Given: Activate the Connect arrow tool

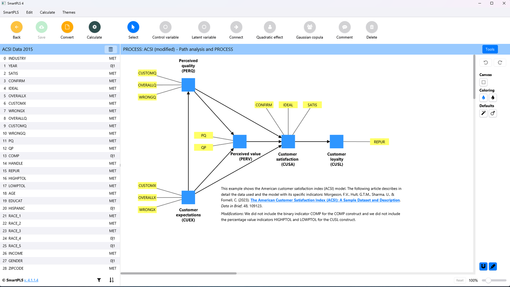Looking at the screenshot, I should pyautogui.click(x=236, y=27).
